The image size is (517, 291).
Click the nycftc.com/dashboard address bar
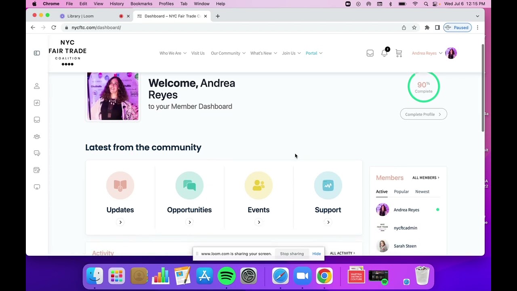pos(230,27)
